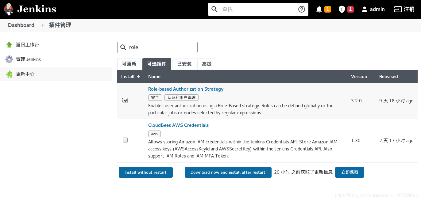Go to Dashboard breadcrumb
This screenshot has width=421, height=201.
tap(21, 25)
